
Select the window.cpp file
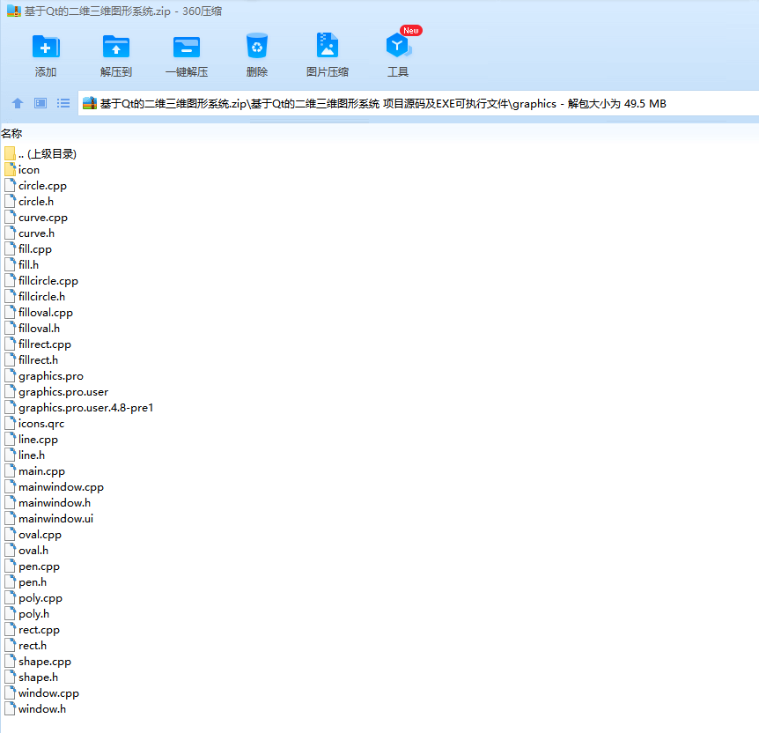pyautogui.click(x=41, y=693)
